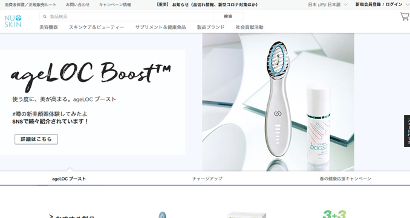410x218 pixels.
Task: Click text #噂の新美顔器体験してみたよ
Action: [x=50, y=114]
